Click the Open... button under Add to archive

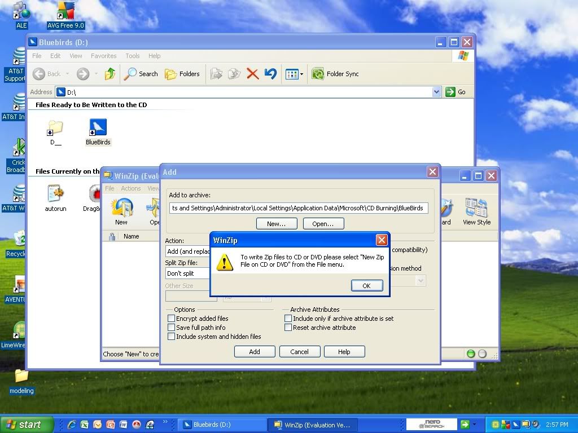323,223
